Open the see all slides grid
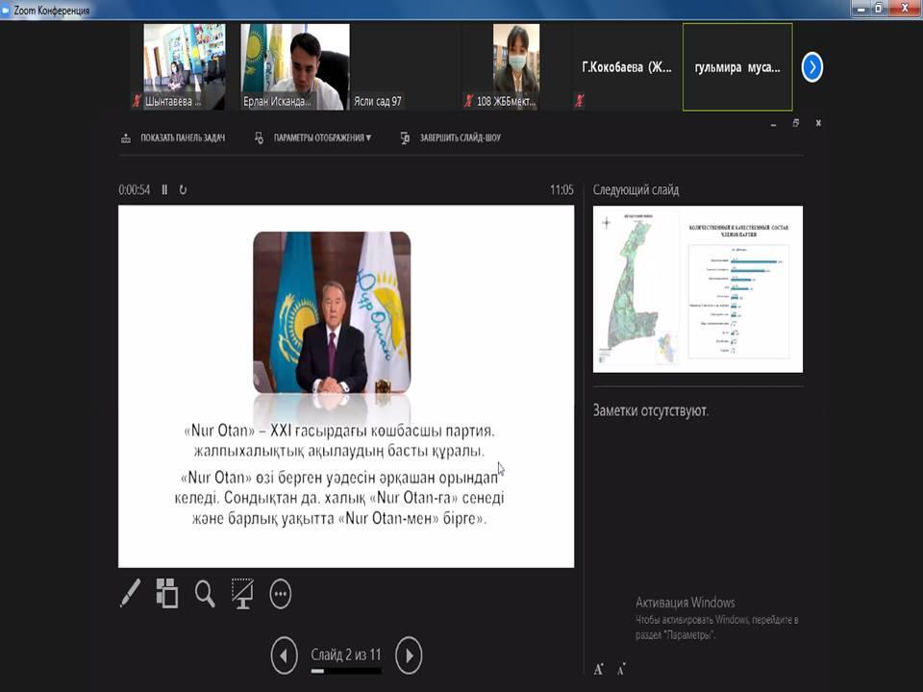Screen dimensions: 923x692 167,593
